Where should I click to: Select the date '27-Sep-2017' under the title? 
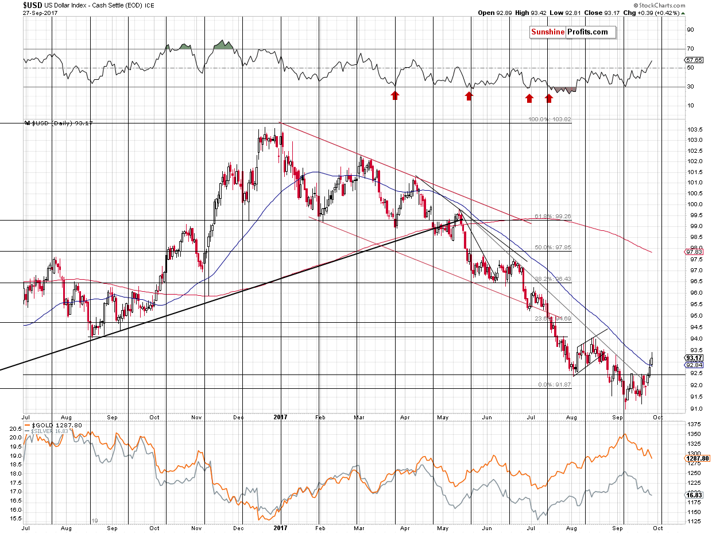point(40,13)
